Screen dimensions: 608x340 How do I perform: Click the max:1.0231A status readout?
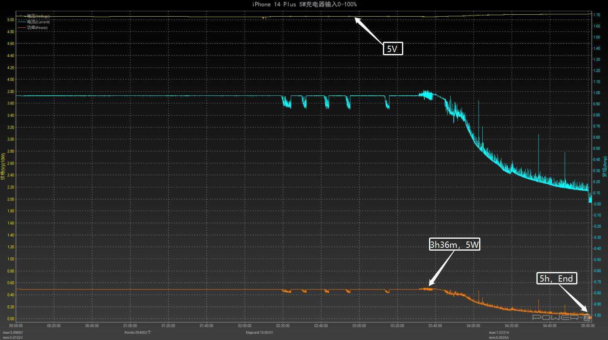coord(499,332)
